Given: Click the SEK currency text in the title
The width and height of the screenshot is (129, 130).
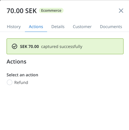Looking at the screenshot, I should [x=31, y=11].
